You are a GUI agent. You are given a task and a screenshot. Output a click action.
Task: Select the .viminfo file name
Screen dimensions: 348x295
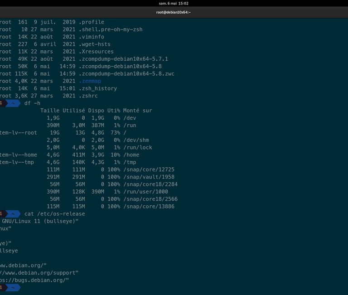92,37
